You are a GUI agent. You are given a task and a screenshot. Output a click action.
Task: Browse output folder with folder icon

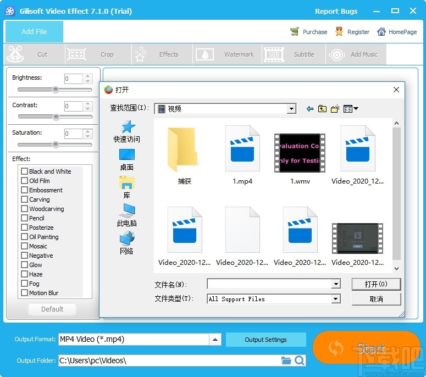pos(286,361)
